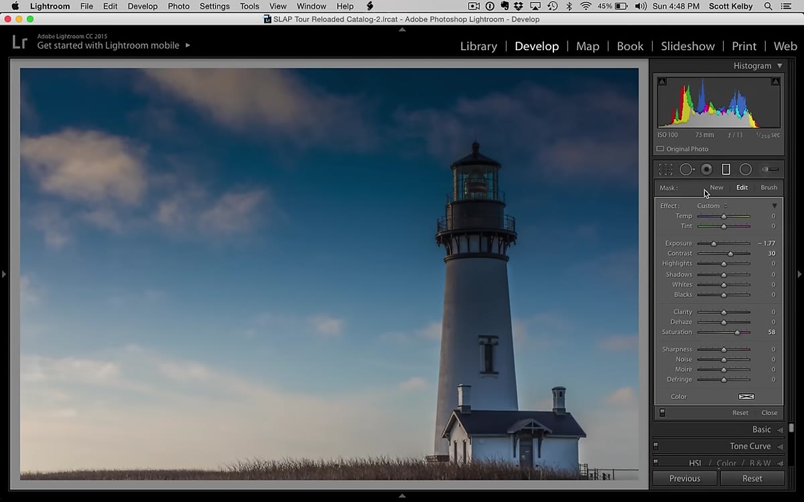Open the volume control in menu bar
The image size is (804, 502).
coord(641,6)
